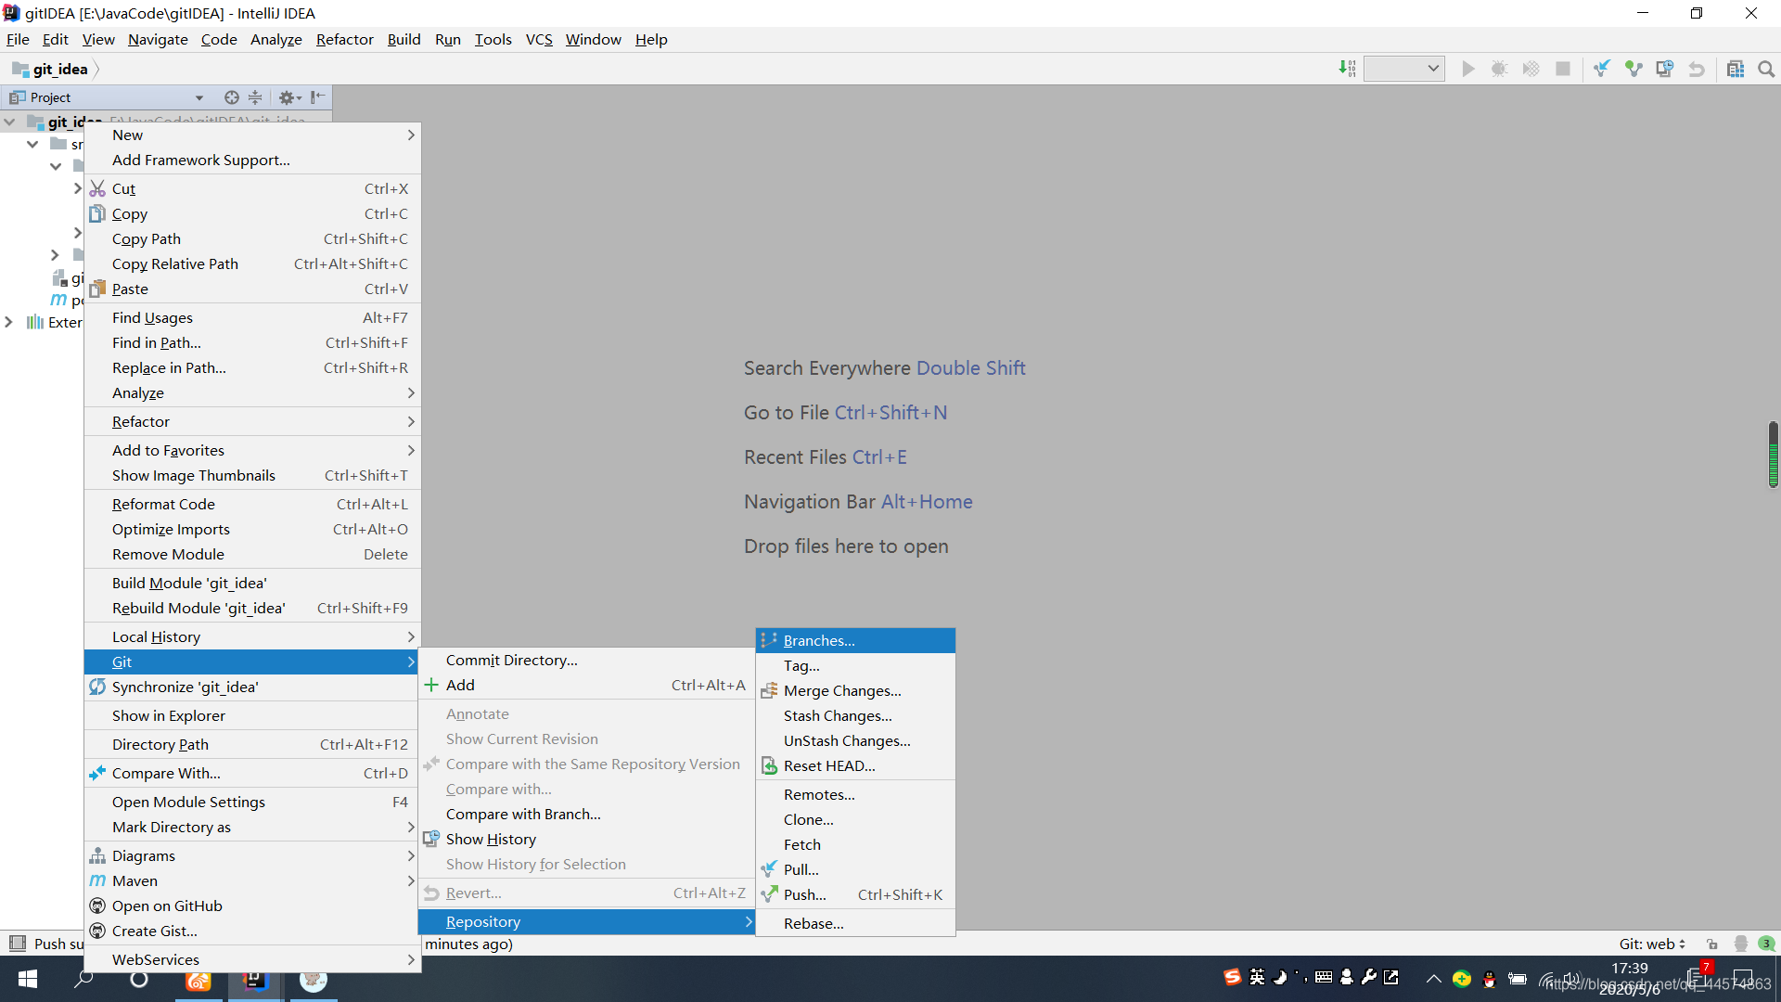Click the VCS Commit icon in toolbar
The width and height of the screenshot is (1781, 1002).
[x=1634, y=69]
